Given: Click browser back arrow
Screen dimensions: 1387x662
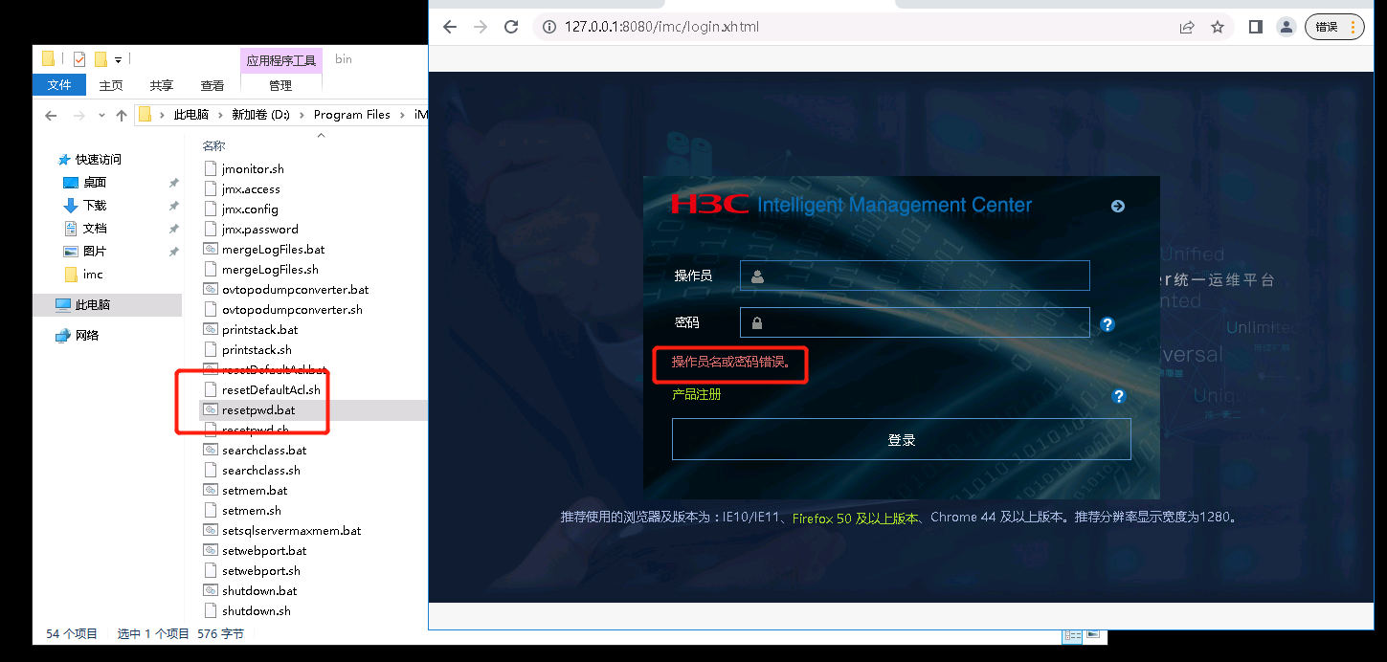Looking at the screenshot, I should 450,27.
